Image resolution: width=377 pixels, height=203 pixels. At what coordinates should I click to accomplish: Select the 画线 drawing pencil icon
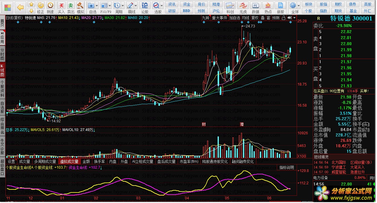click(x=130, y=5)
